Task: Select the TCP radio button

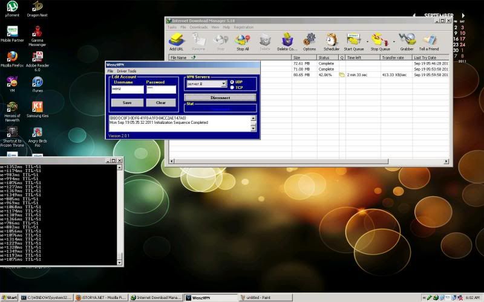Action: click(232, 88)
